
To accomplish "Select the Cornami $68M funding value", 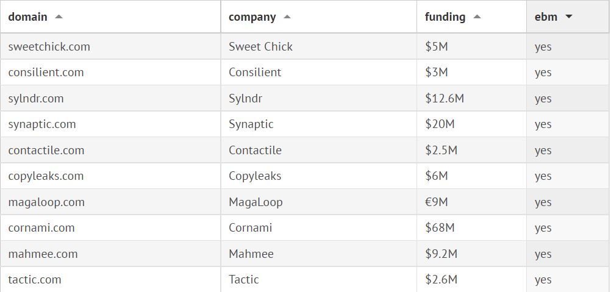I will pos(440,228).
